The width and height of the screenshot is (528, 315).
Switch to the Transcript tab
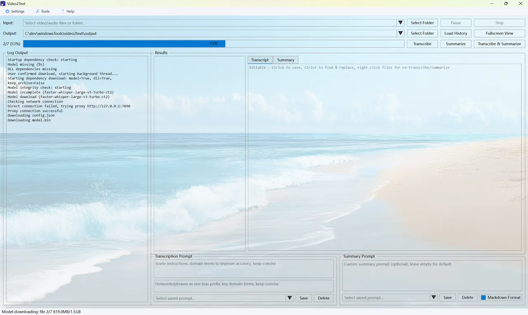tap(260, 60)
